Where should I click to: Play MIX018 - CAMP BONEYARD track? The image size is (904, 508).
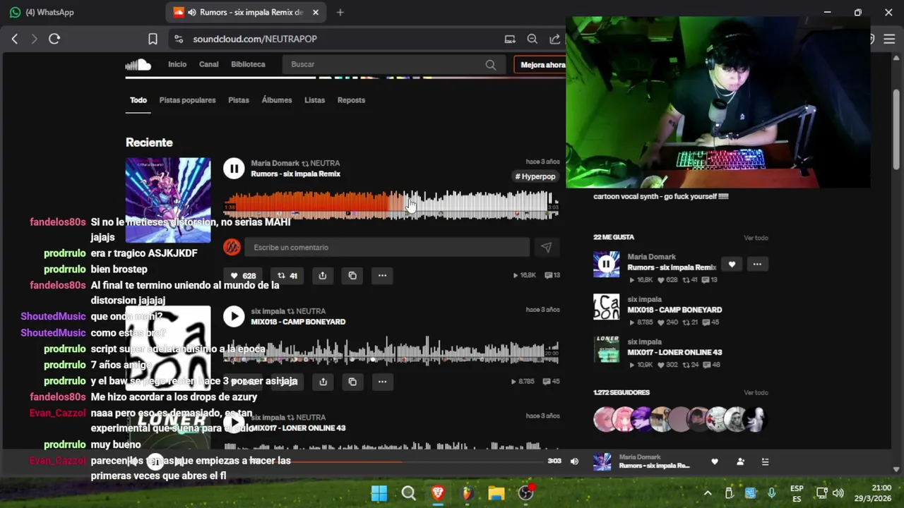[234, 316]
